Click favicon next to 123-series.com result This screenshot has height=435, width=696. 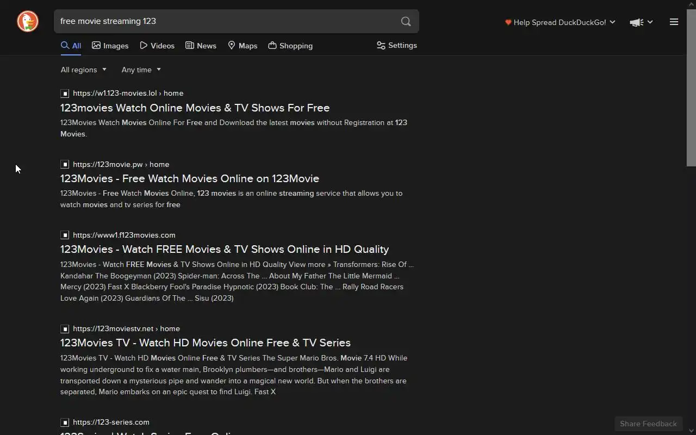65,422
